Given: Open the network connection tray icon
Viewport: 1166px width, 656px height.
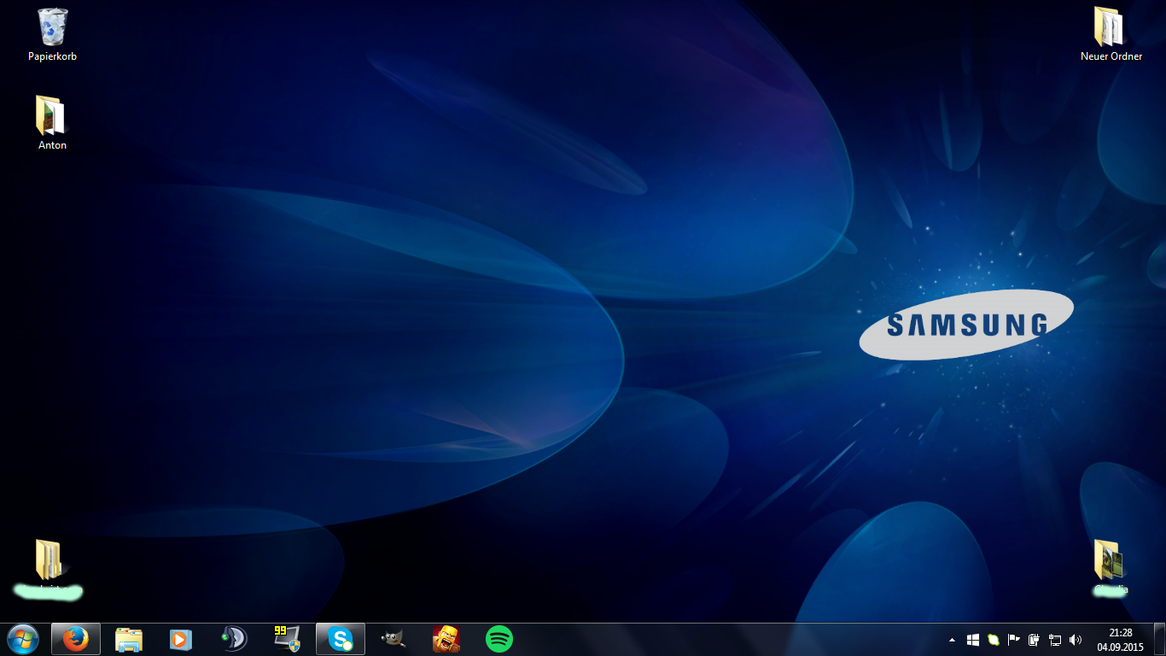Looking at the screenshot, I should [x=1055, y=640].
